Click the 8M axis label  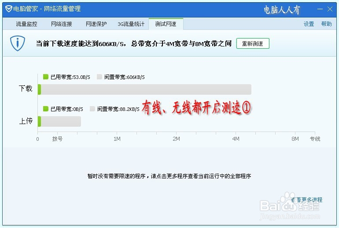tap(295, 139)
